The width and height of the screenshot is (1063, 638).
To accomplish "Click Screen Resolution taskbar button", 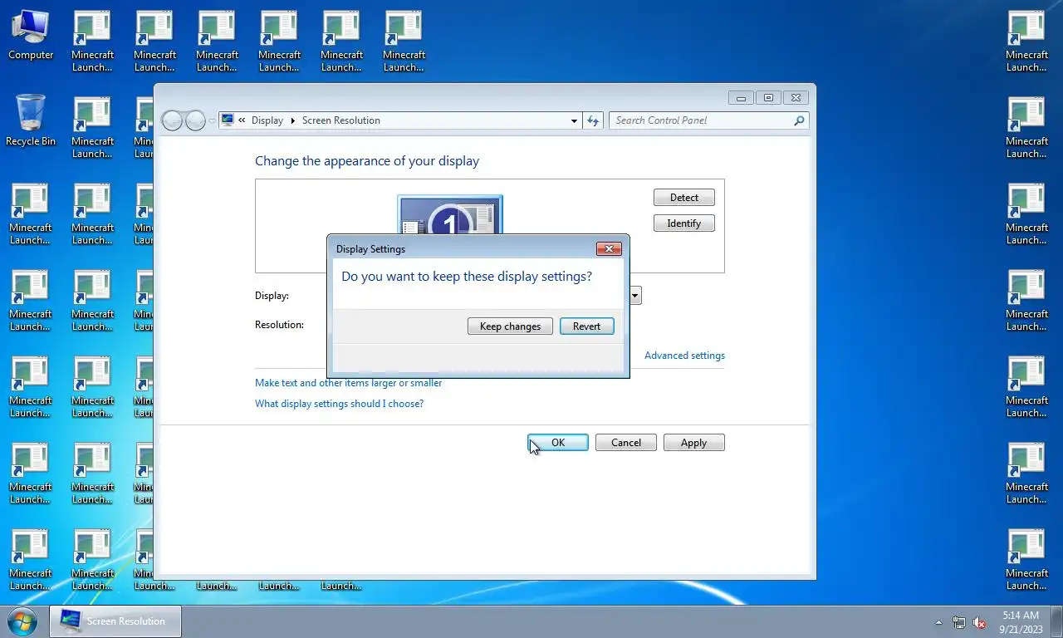I will coord(115,621).
